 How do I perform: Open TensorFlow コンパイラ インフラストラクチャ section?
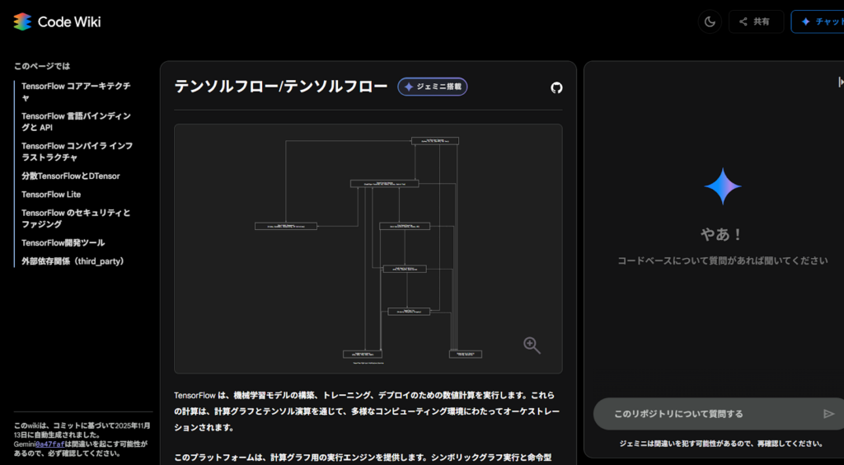tap(77, 152)
